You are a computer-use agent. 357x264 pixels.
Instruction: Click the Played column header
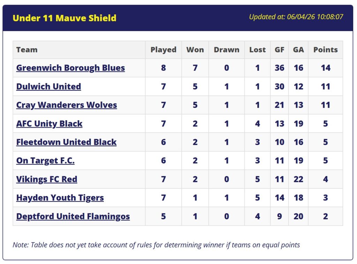tap(163, 50)
